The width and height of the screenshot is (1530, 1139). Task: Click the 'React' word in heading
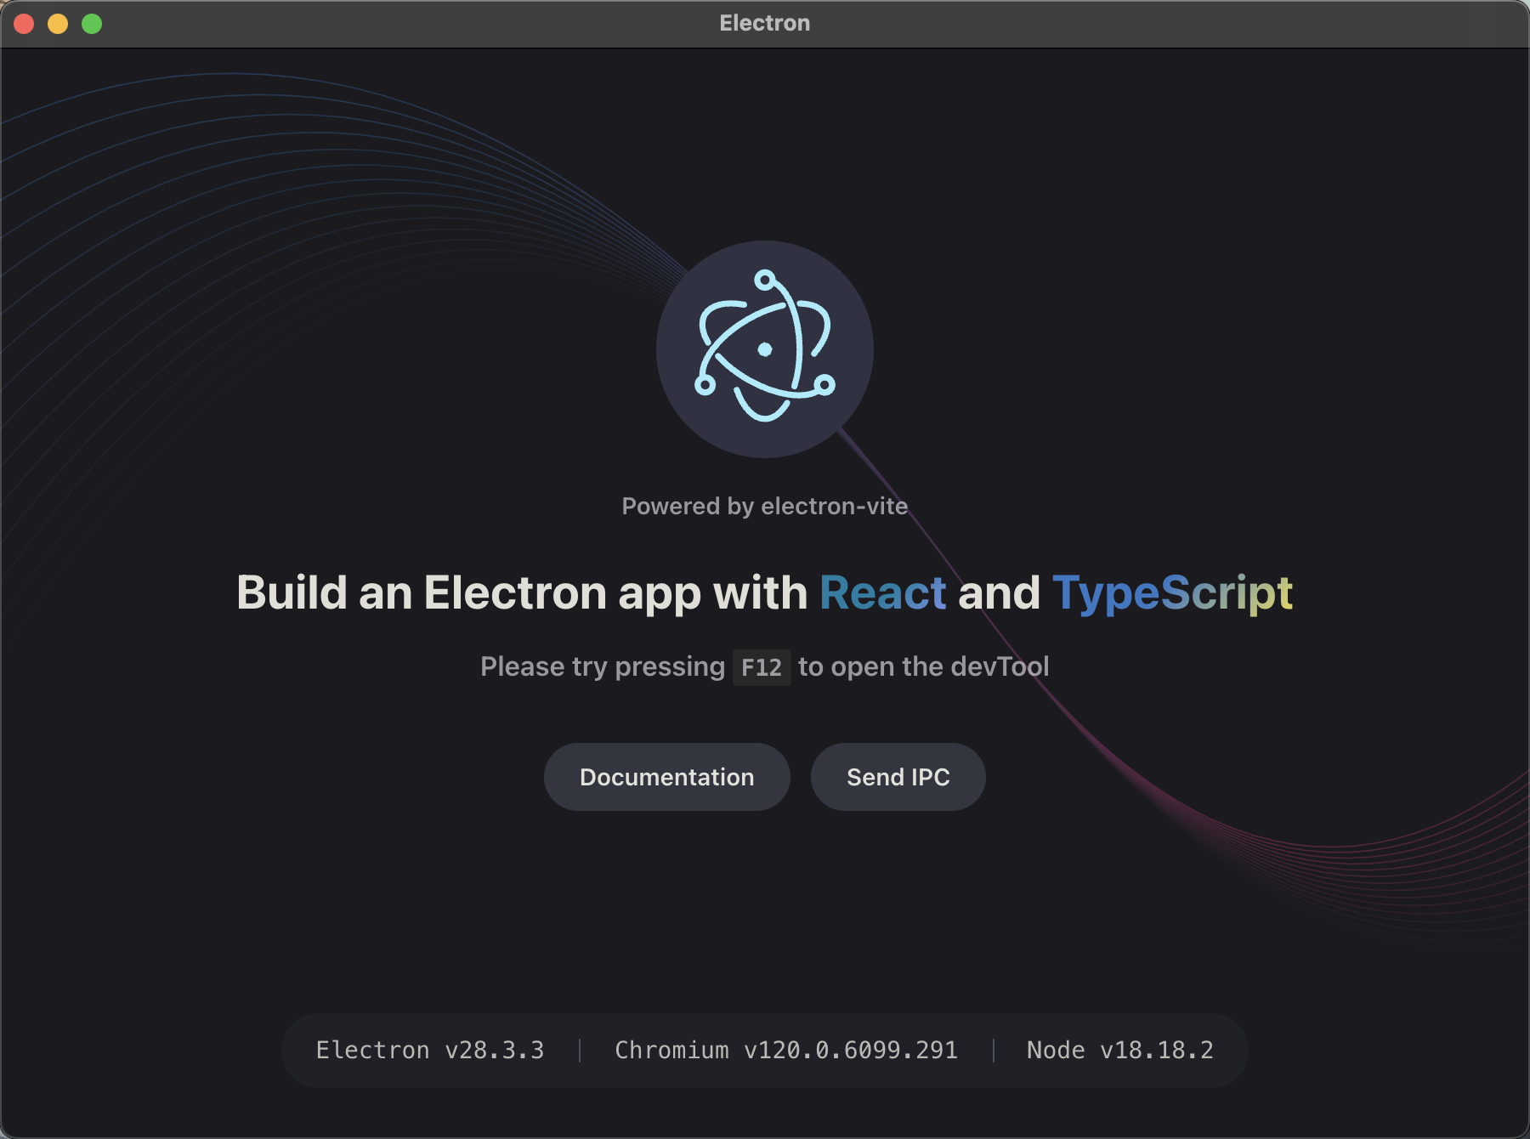pyautogui.click(x=883, y=592)
